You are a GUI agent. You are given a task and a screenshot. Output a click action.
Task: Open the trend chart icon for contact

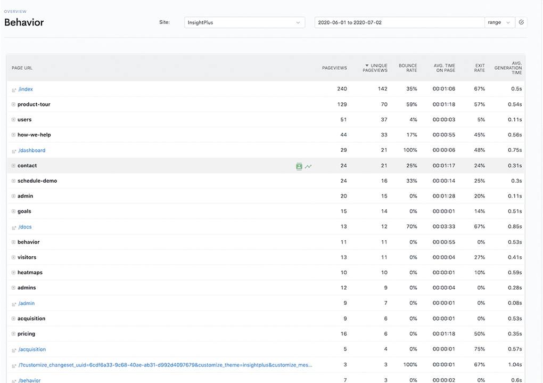tap(308, 166)
